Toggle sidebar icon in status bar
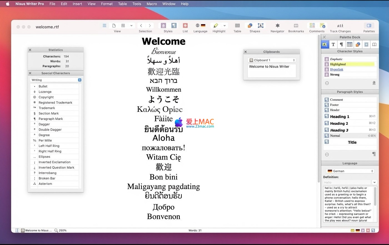The image size is (389, 245). [17, 231]
